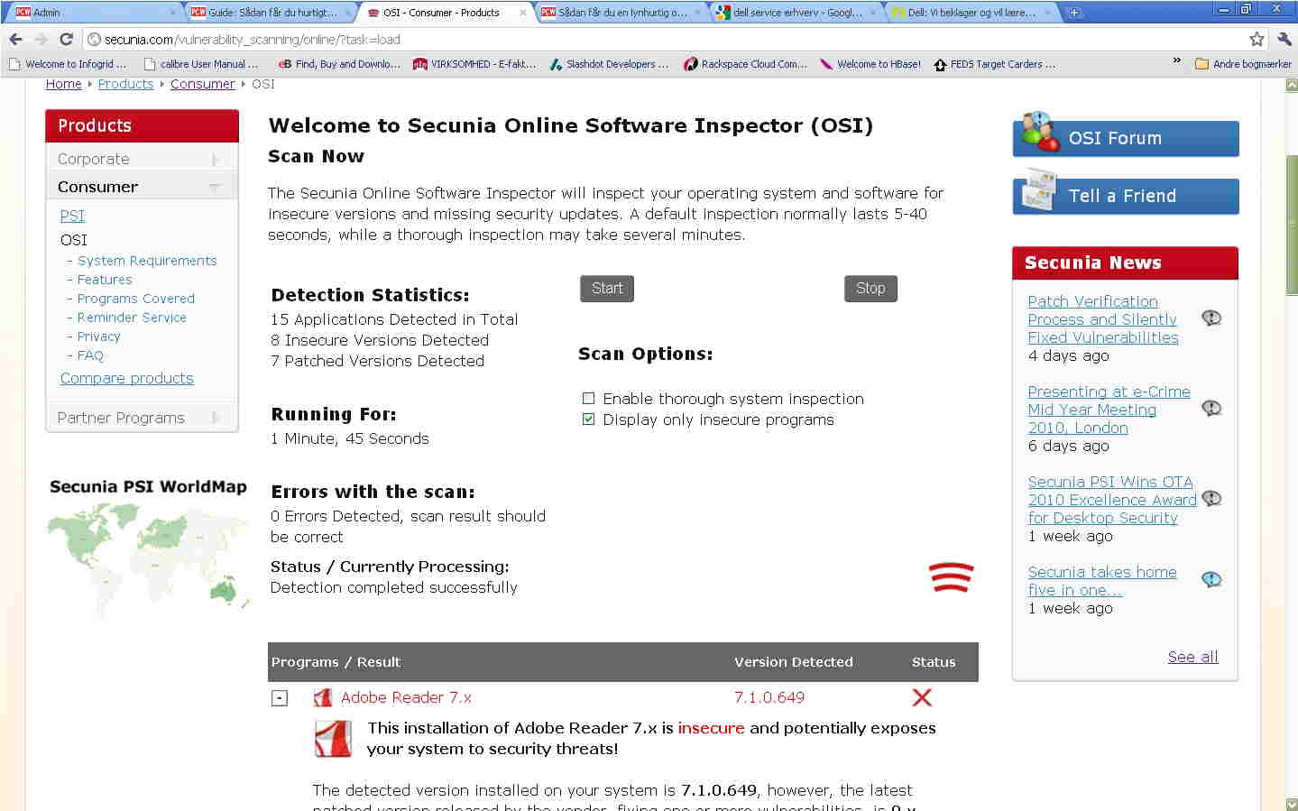Click the Adobe Reader 7.x program icon
This screenshot has height=811, width=1298.
322,697
